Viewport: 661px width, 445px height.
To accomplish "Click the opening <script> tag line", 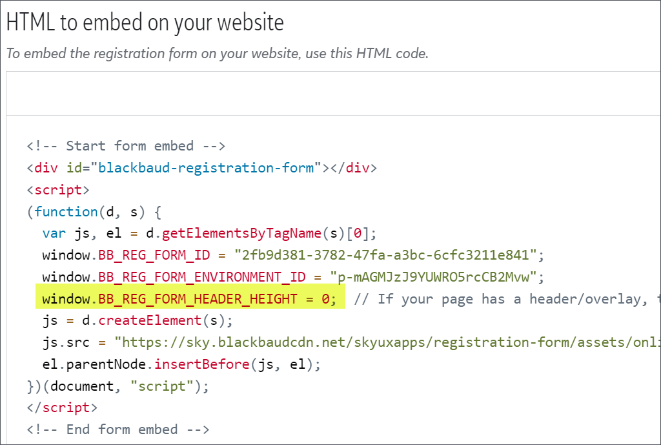I will click(x=58, y=190).
